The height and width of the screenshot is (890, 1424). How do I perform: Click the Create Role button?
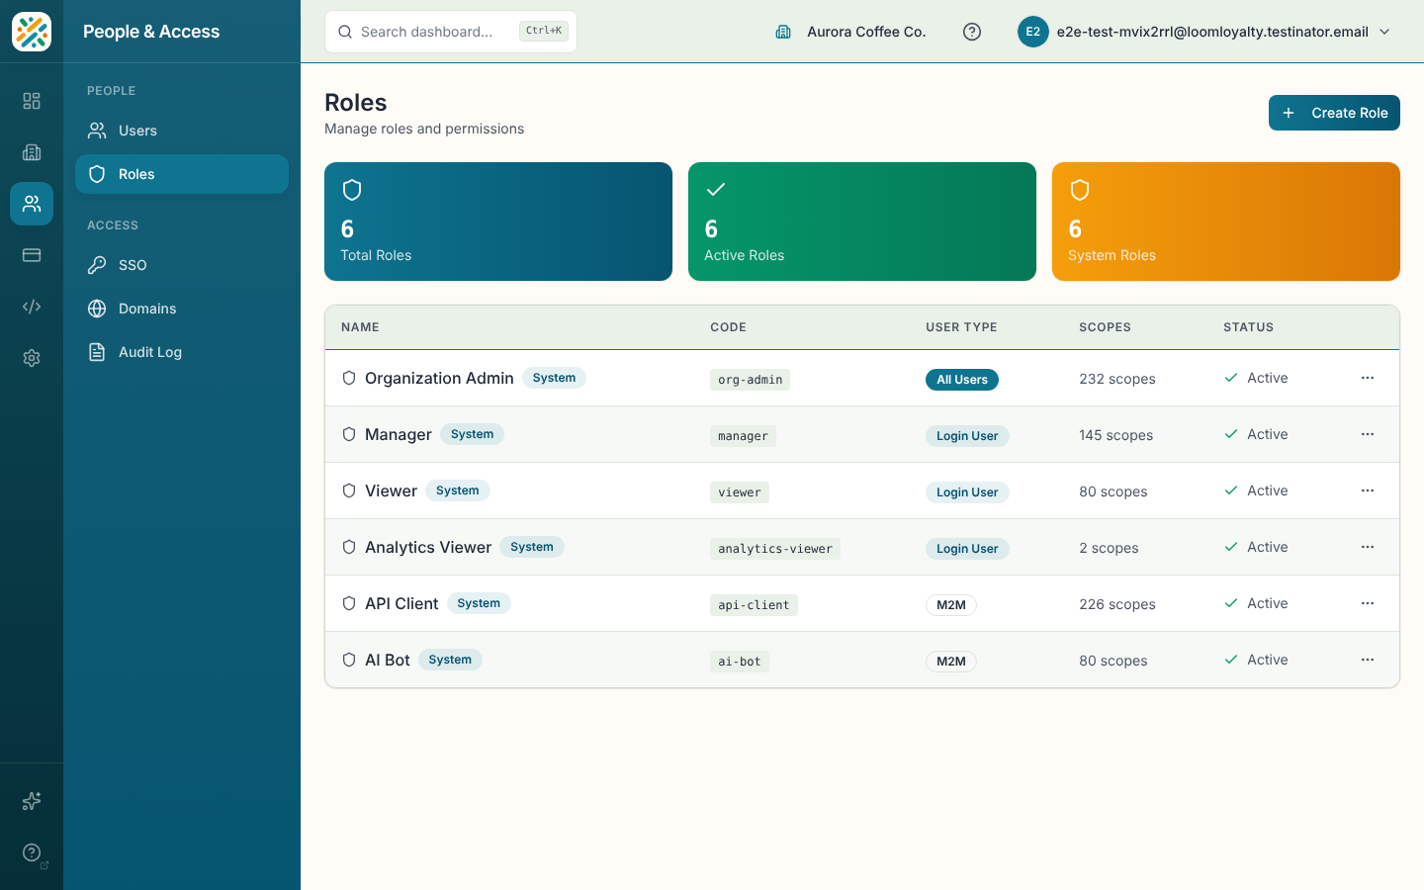1334,113
